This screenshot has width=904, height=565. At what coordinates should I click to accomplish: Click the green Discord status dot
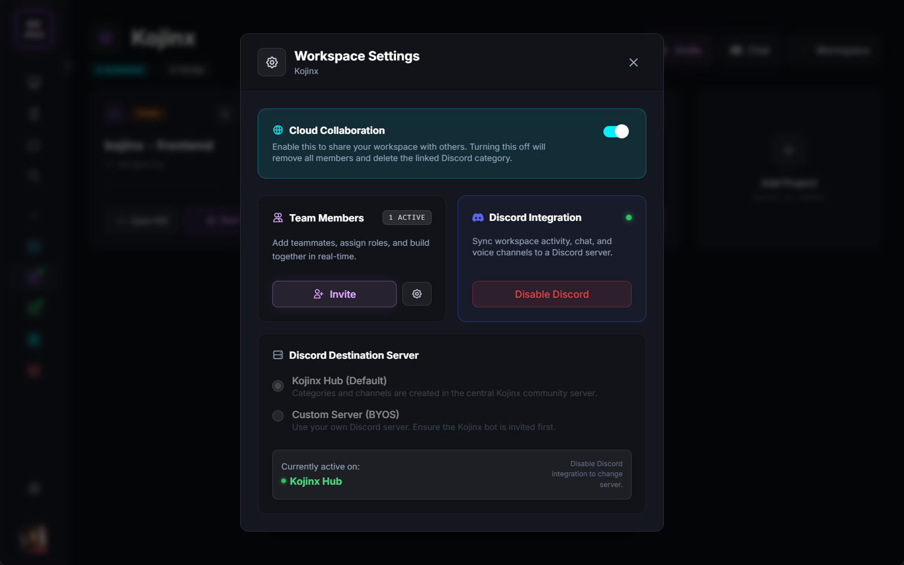pos(629,218)
